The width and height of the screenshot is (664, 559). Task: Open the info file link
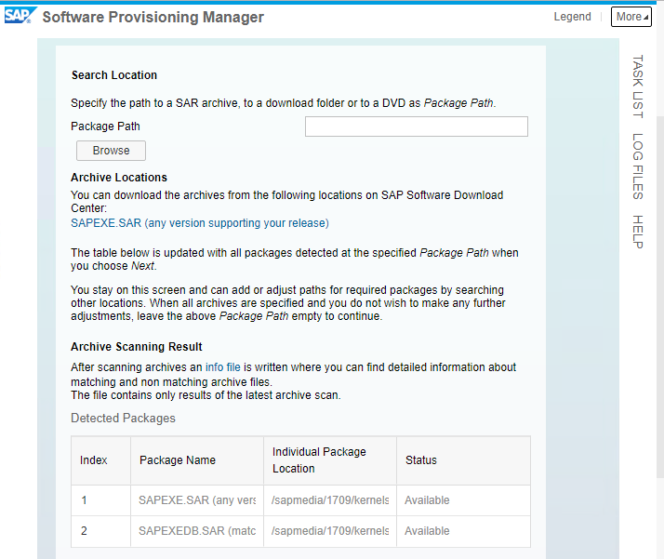pyautogui.click(x=223, y=367)
